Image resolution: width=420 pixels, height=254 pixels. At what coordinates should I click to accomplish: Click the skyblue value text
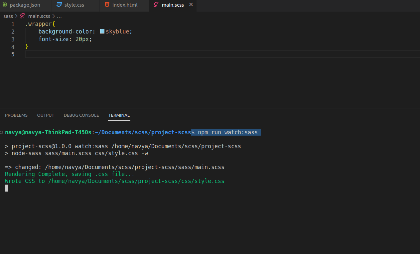pyautogui.click(x=117, y=32)
